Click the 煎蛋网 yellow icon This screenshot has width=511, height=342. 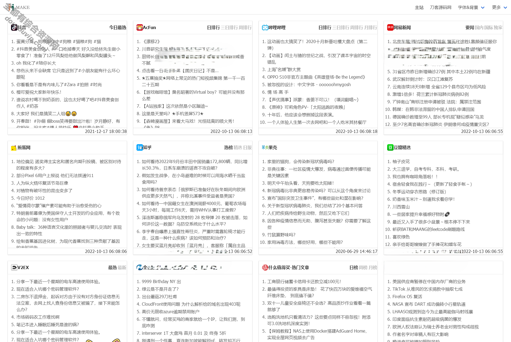point(14,147)
